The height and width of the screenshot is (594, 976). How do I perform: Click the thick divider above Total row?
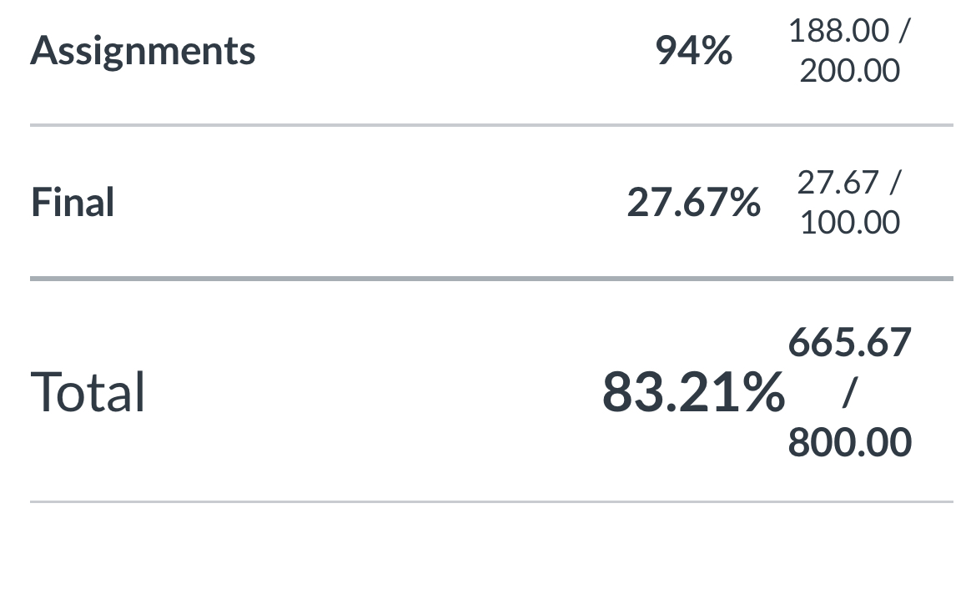click(491, 279)
